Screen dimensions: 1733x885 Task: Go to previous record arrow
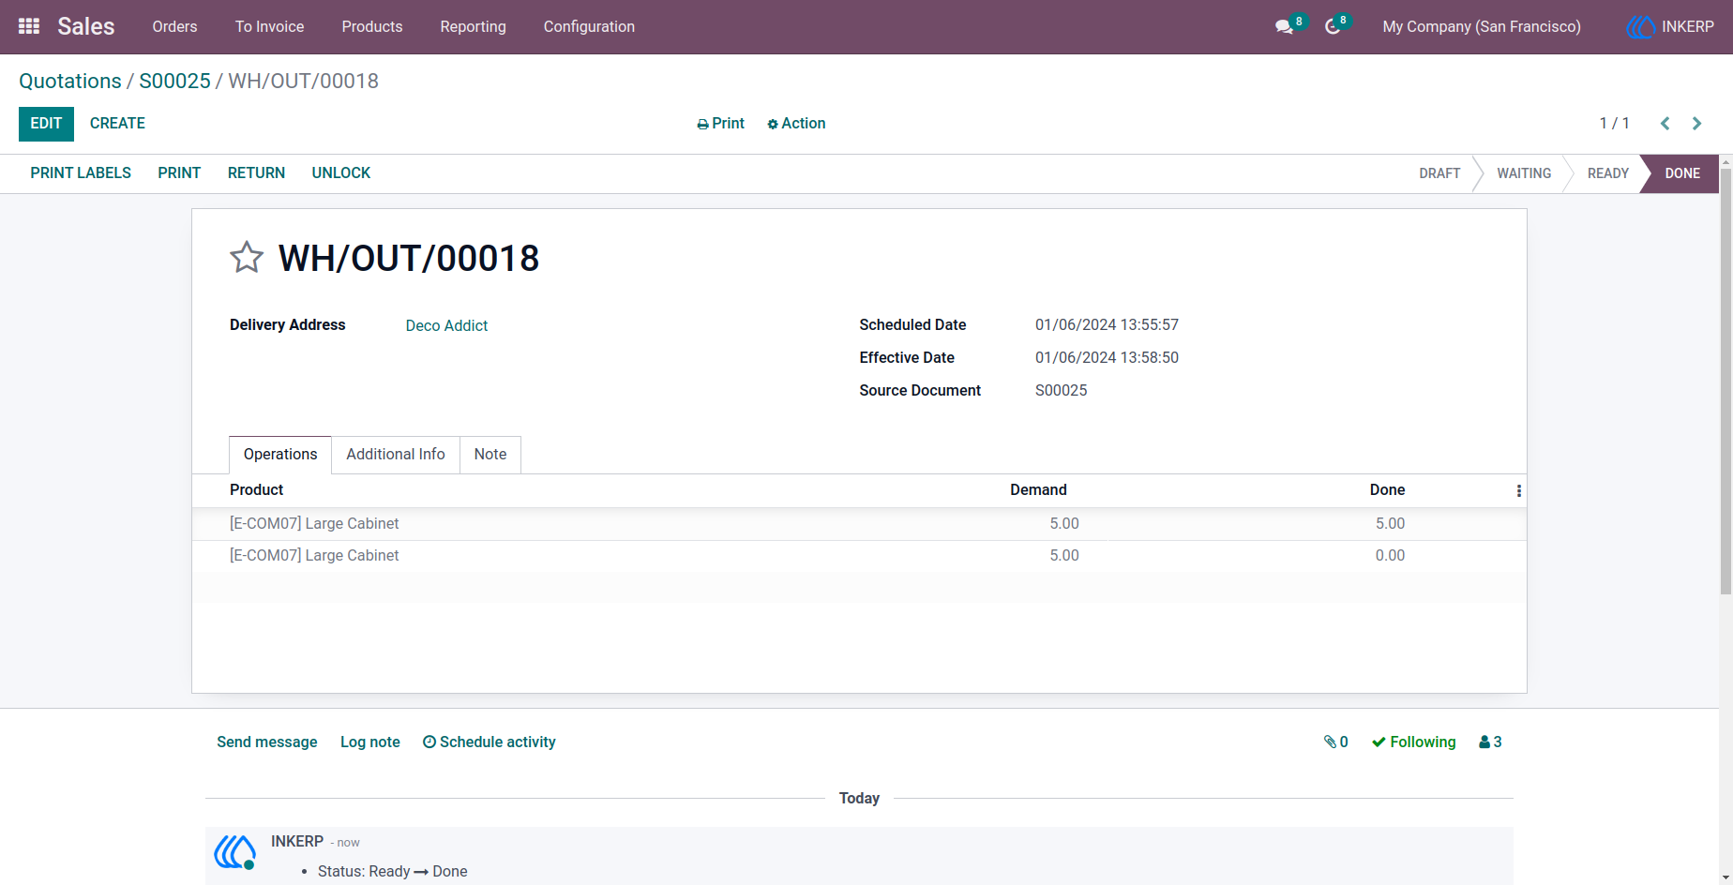coord(1665,124)
